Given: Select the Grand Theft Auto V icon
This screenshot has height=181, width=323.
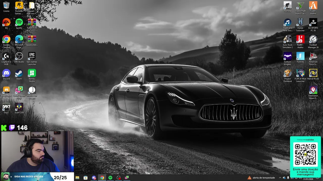Looking at the screenshot, I should 300,8.
